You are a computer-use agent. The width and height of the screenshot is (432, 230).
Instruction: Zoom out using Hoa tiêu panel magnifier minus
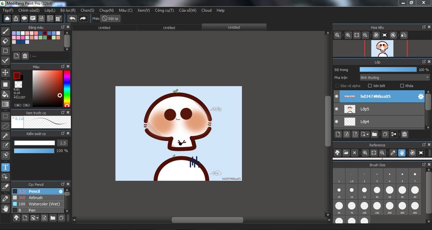tap(365, 35)
